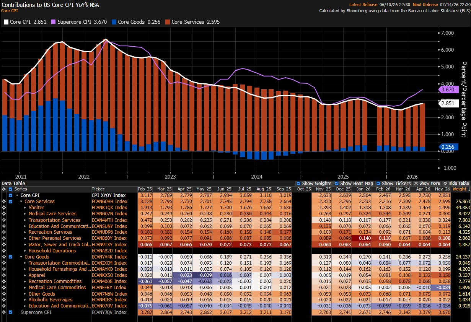Uncheck the Core Services series checkbox

[11, 202]
